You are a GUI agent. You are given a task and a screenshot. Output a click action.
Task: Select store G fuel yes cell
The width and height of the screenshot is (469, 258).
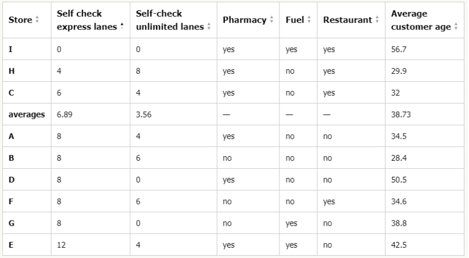click(x=298, y=223)
